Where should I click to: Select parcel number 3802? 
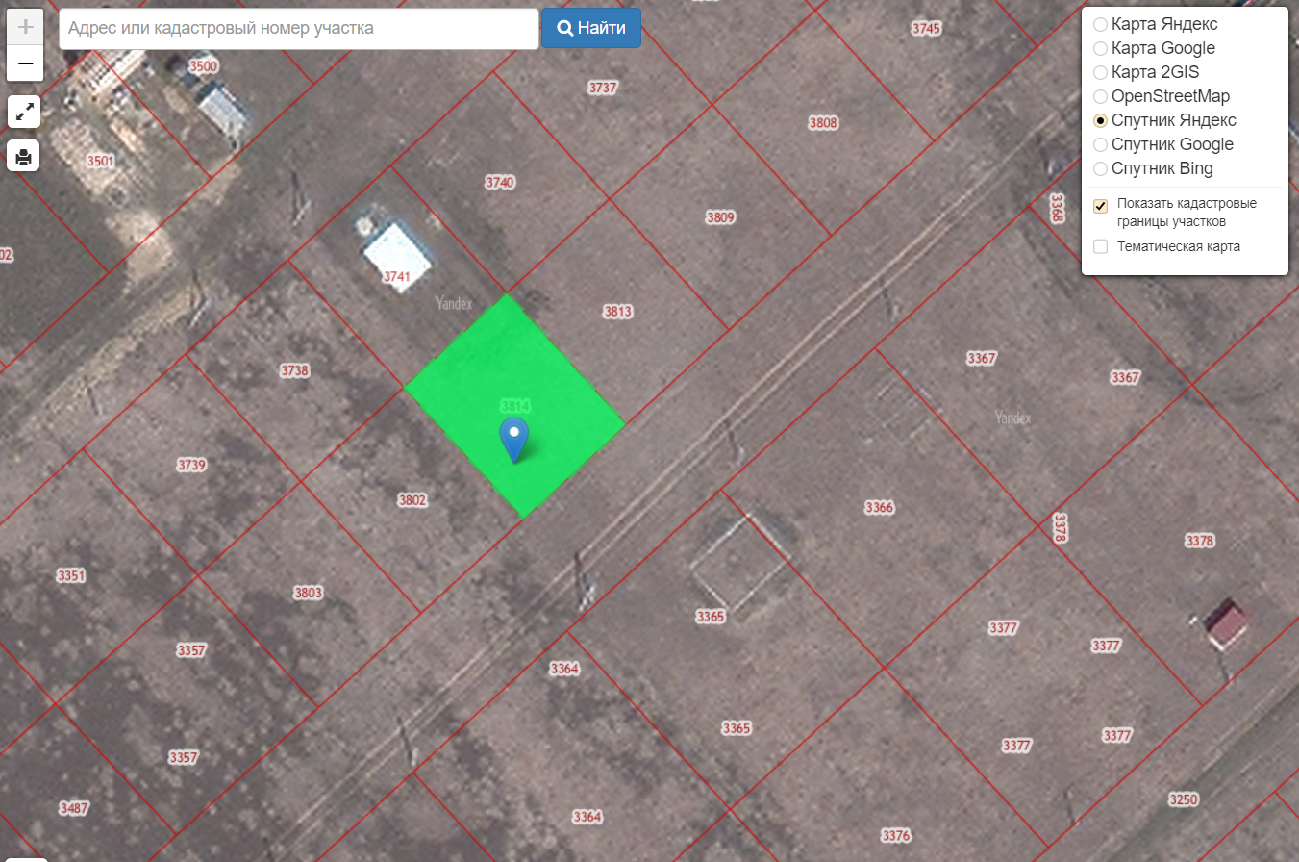tap(412, 500)
